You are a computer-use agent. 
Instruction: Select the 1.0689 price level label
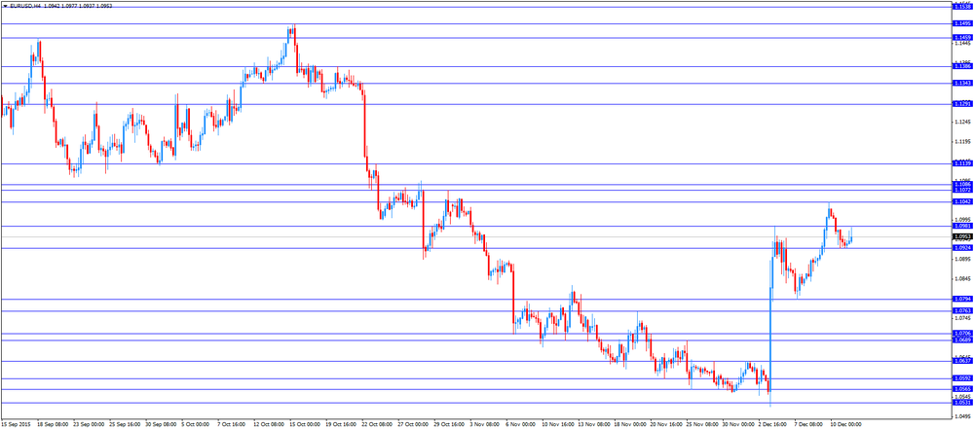point(962,340)
